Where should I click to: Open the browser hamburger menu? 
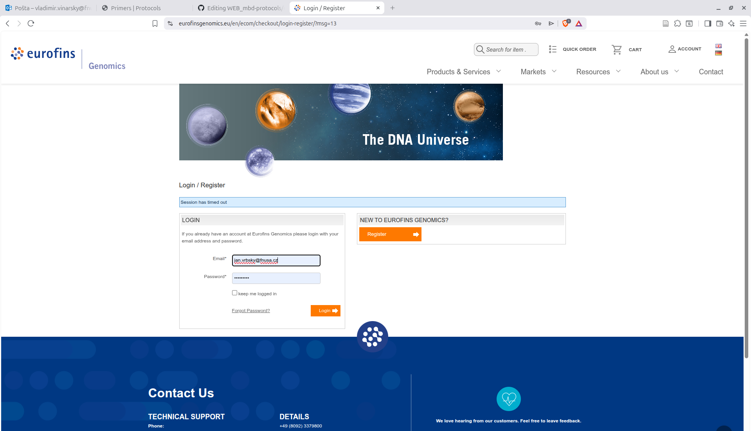(743, 23)
